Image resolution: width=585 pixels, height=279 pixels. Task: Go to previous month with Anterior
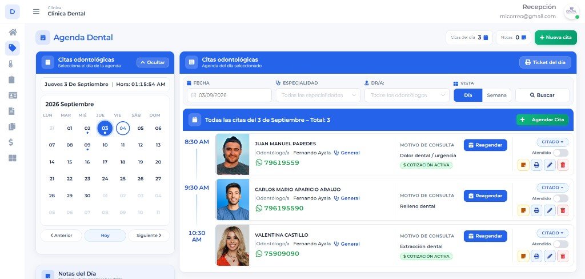61,236
